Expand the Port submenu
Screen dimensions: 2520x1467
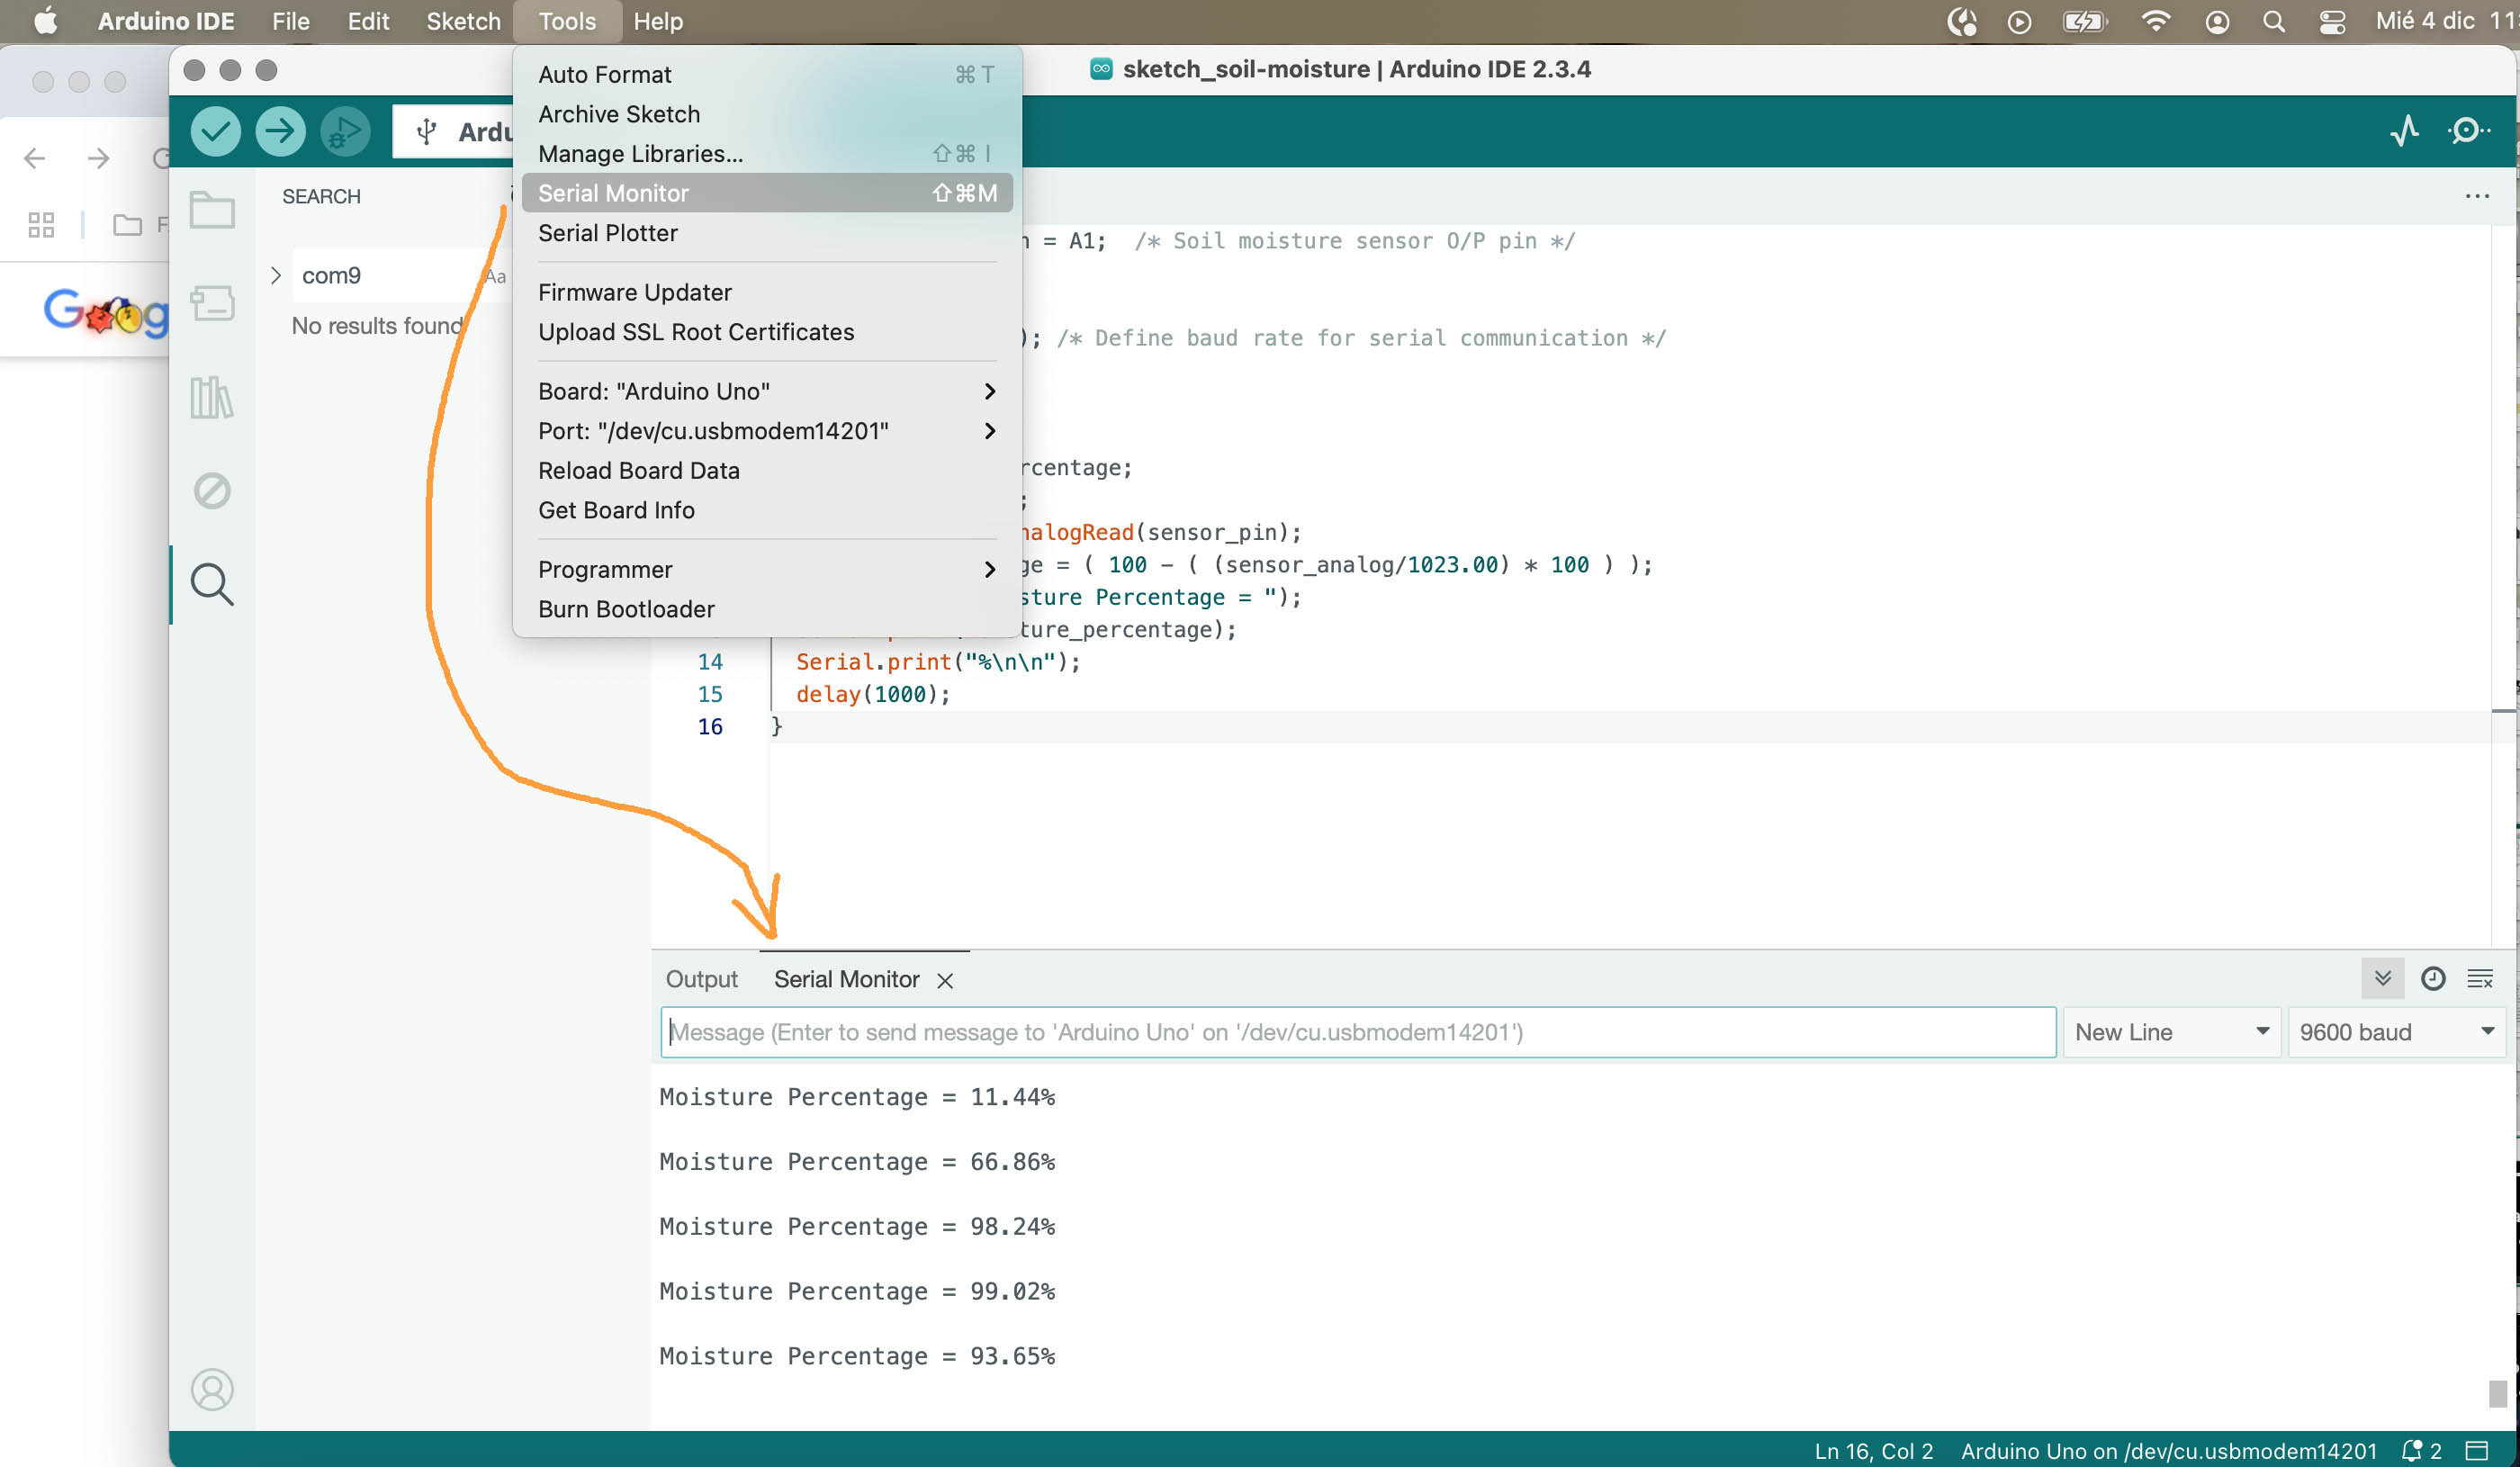coord(767,431)
